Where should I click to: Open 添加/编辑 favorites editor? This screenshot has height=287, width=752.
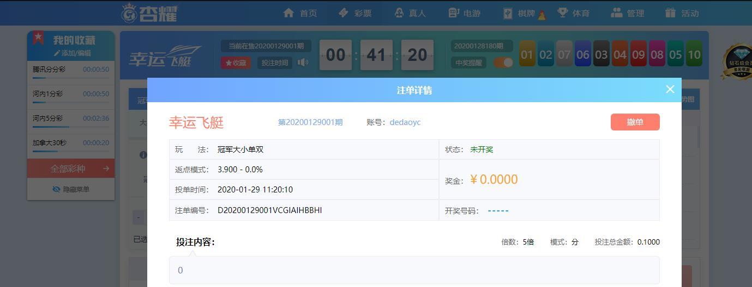(72, 53)
